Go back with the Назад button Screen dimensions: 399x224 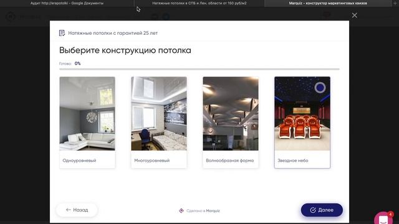click(77, 210)
